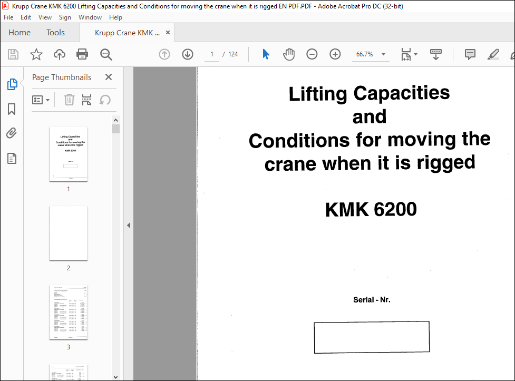Image resolution: width=515 pixels, height=381 pixels.
Task: Collapse the navigation pane arrow
Action: pos(129,226)
